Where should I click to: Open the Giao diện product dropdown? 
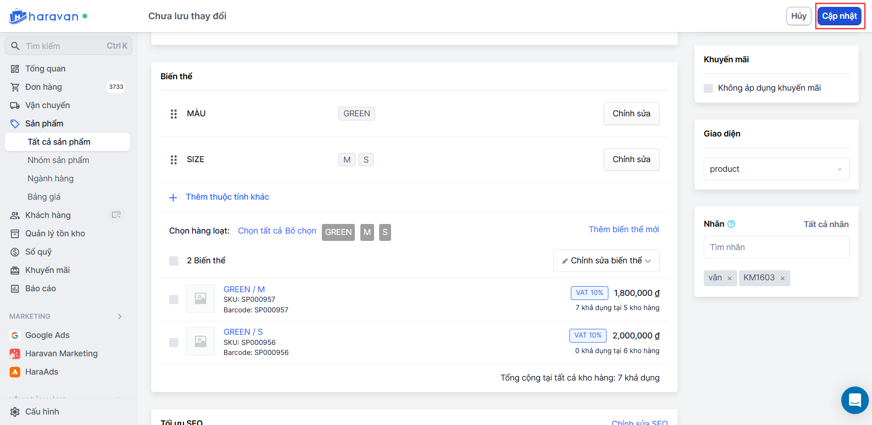[776, 169]
